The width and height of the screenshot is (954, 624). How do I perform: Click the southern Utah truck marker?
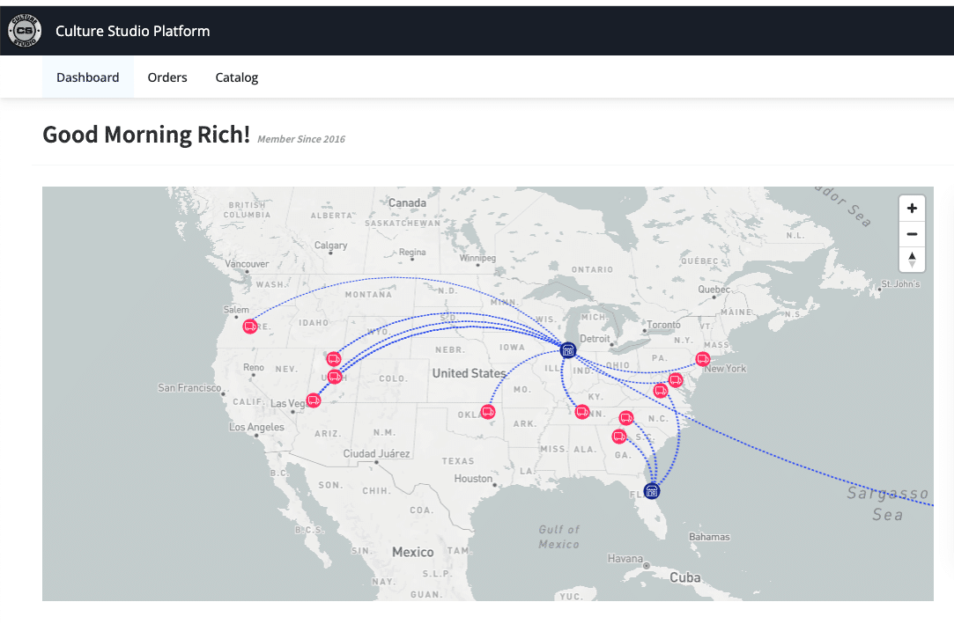335,377
